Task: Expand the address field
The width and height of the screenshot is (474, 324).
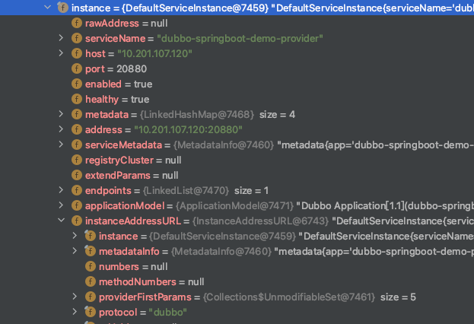Action: (x=61, y=129)
